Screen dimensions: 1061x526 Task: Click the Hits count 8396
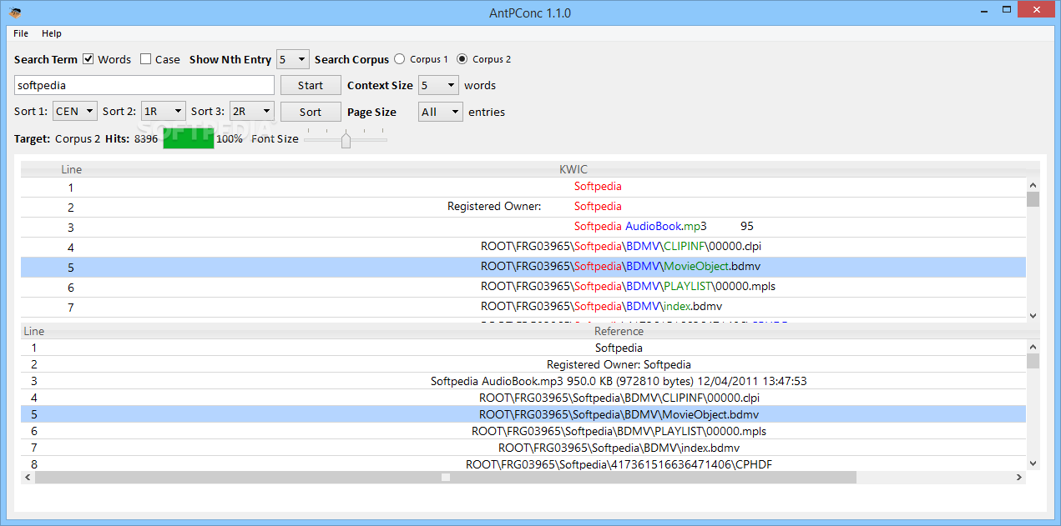coord(146,139)
